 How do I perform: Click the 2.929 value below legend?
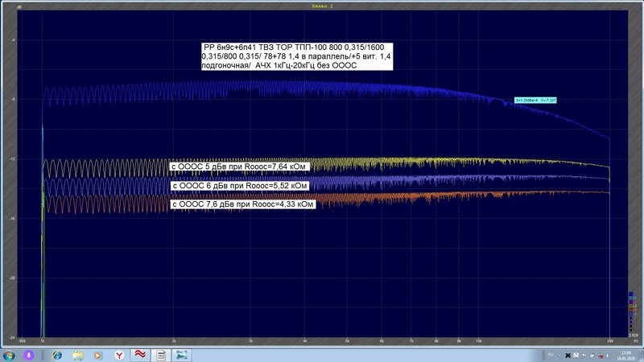pyautogui.click(x=633, y=335)
